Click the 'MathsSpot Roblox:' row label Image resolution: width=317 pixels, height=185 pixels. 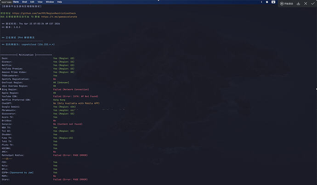(13, 155)
